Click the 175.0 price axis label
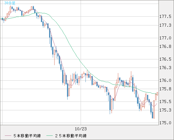This screenshot has width=174, height=140. 165,123
